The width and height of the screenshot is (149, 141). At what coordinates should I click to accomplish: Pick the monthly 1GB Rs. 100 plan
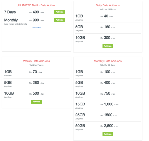[108, 73]
